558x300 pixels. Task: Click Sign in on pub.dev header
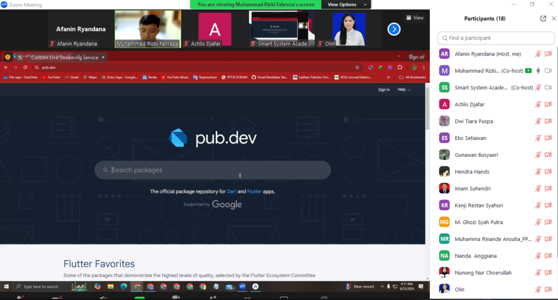(x=384, y=90)
